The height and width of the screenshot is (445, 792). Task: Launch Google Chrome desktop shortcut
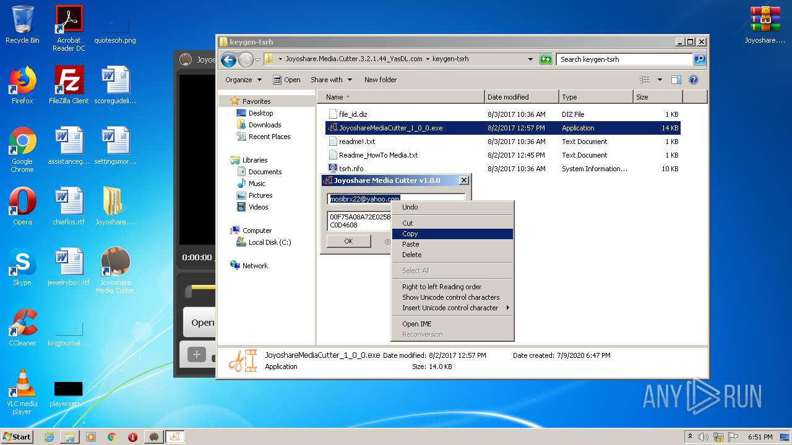click(22, 150)
